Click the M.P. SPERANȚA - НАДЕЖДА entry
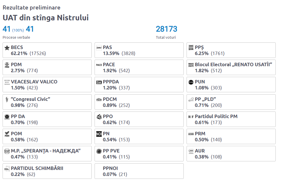 (x=47, y=154)
